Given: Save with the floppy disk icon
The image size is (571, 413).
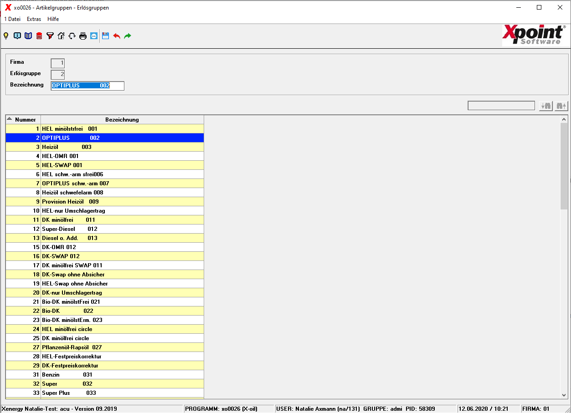Looking at the screenshot, I should (106, 36).
